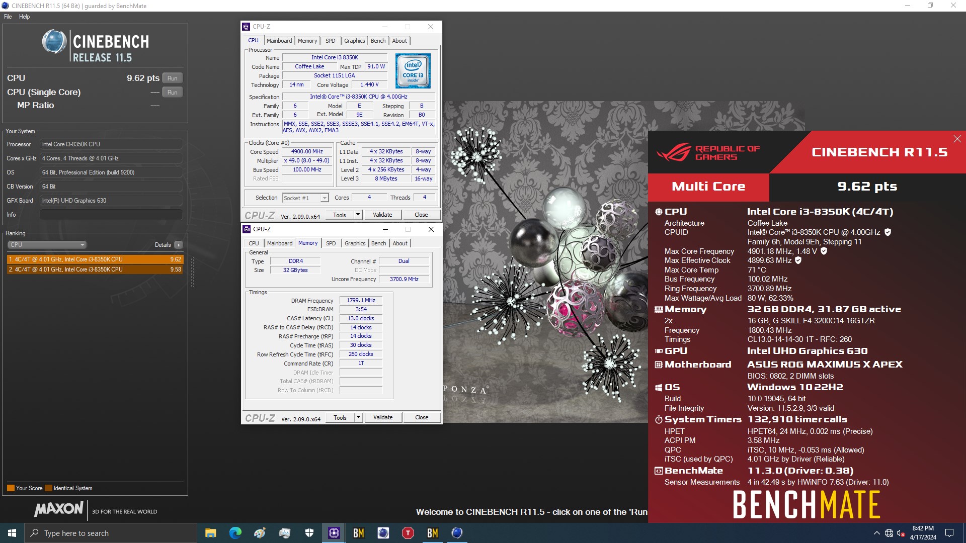Click Validate in upper CPU-Z window
The image size is (966, 543).
click(382, 215)
